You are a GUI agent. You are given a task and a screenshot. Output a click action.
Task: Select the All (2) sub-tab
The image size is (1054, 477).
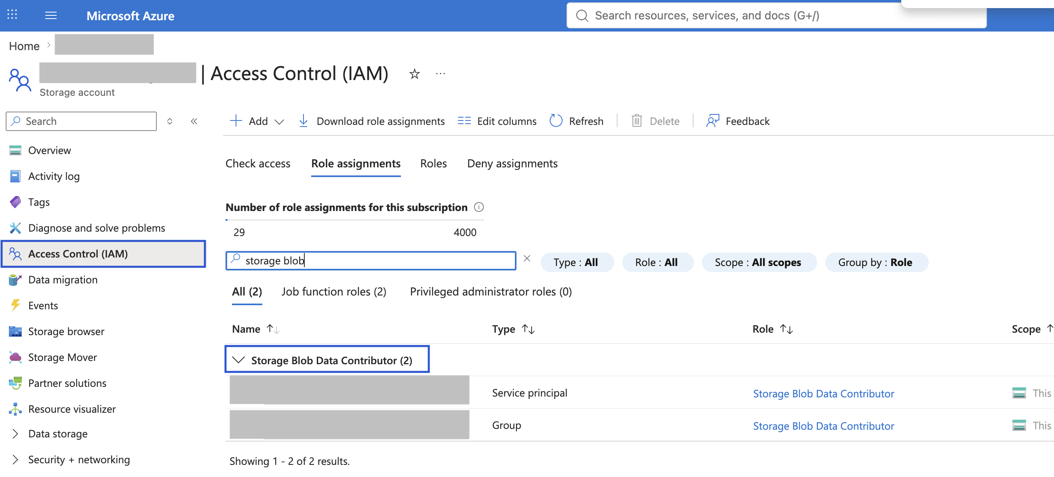point(247,292)
